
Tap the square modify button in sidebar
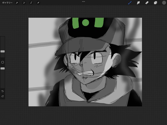tap(3, 62)
